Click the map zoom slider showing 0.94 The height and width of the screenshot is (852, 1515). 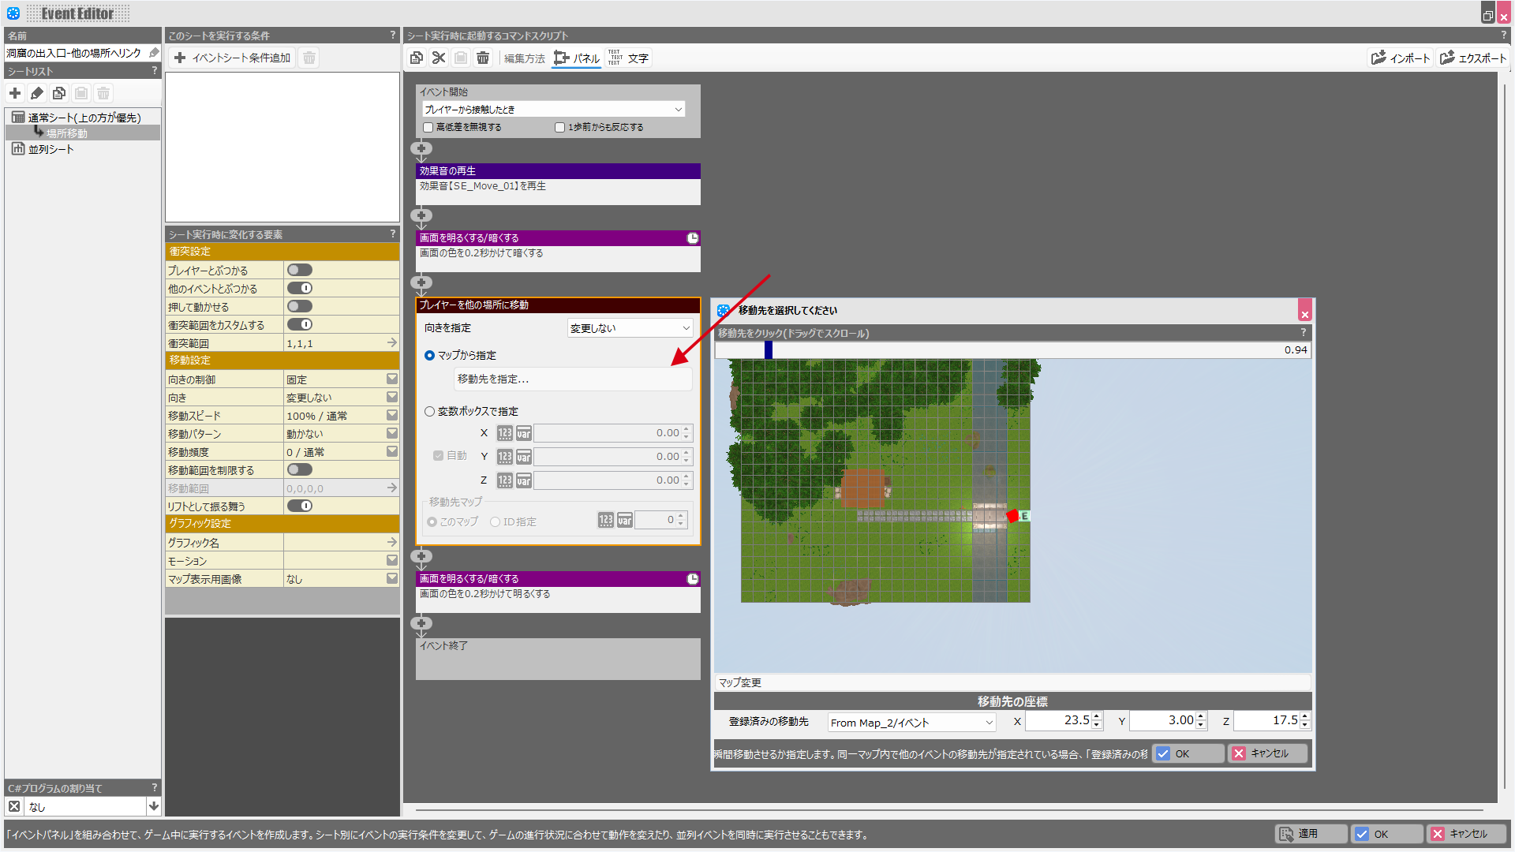click(x=1012, y=350)
